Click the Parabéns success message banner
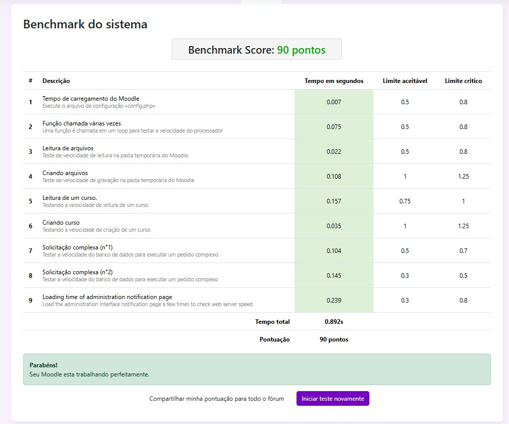This screenshot has height=424, width=509. click(x=256, y=369)
